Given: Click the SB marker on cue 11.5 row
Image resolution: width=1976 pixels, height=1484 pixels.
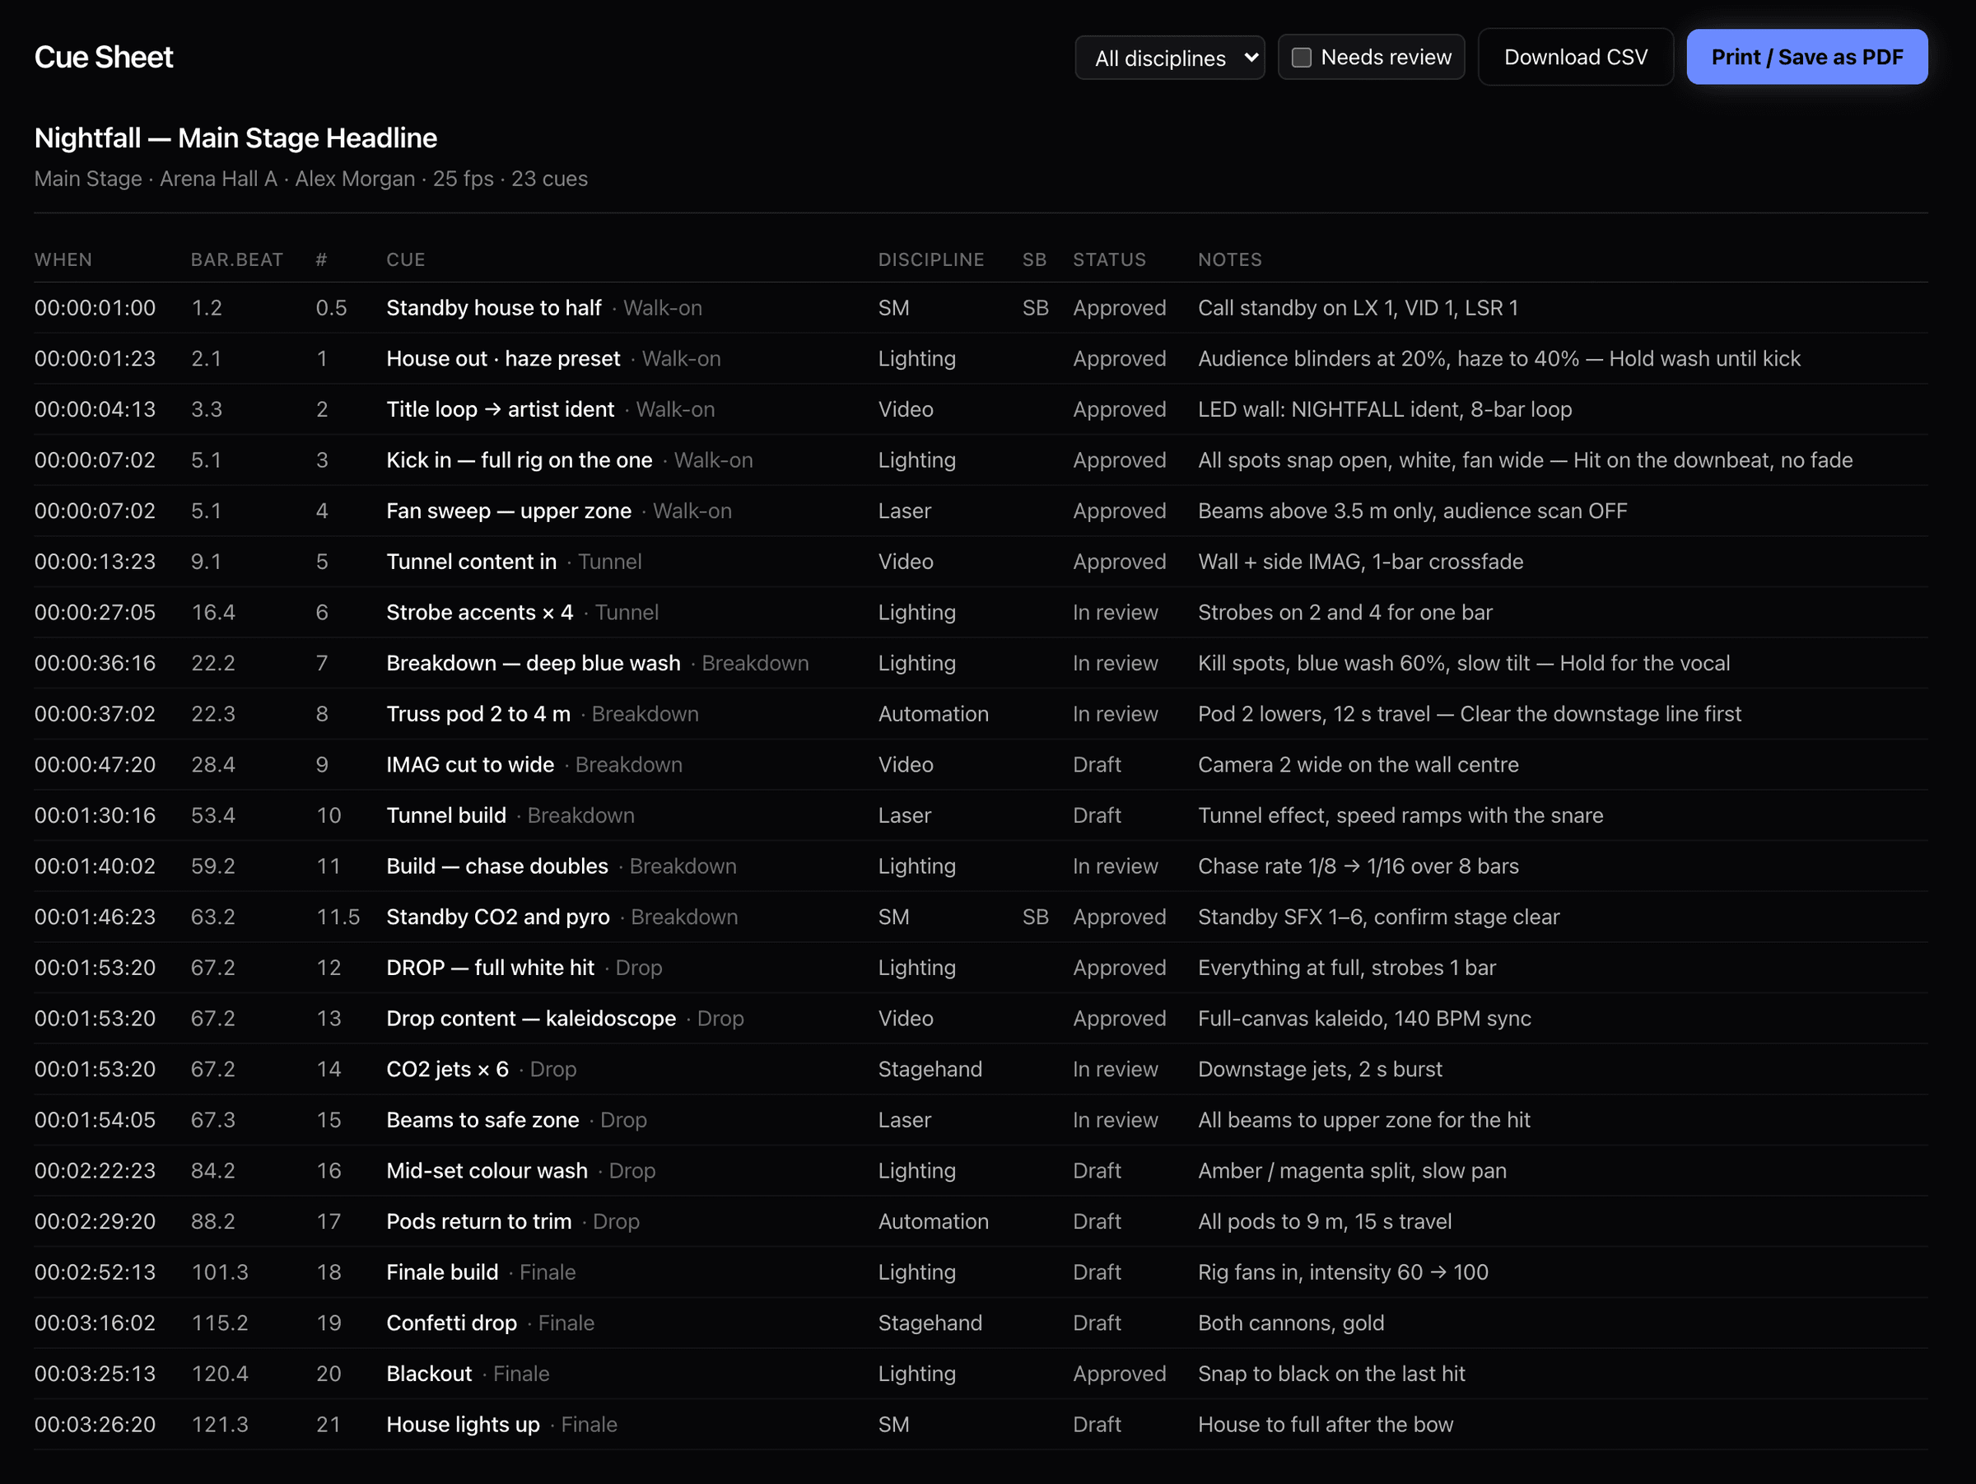Looking at the screenshot, I should 1036,917.
